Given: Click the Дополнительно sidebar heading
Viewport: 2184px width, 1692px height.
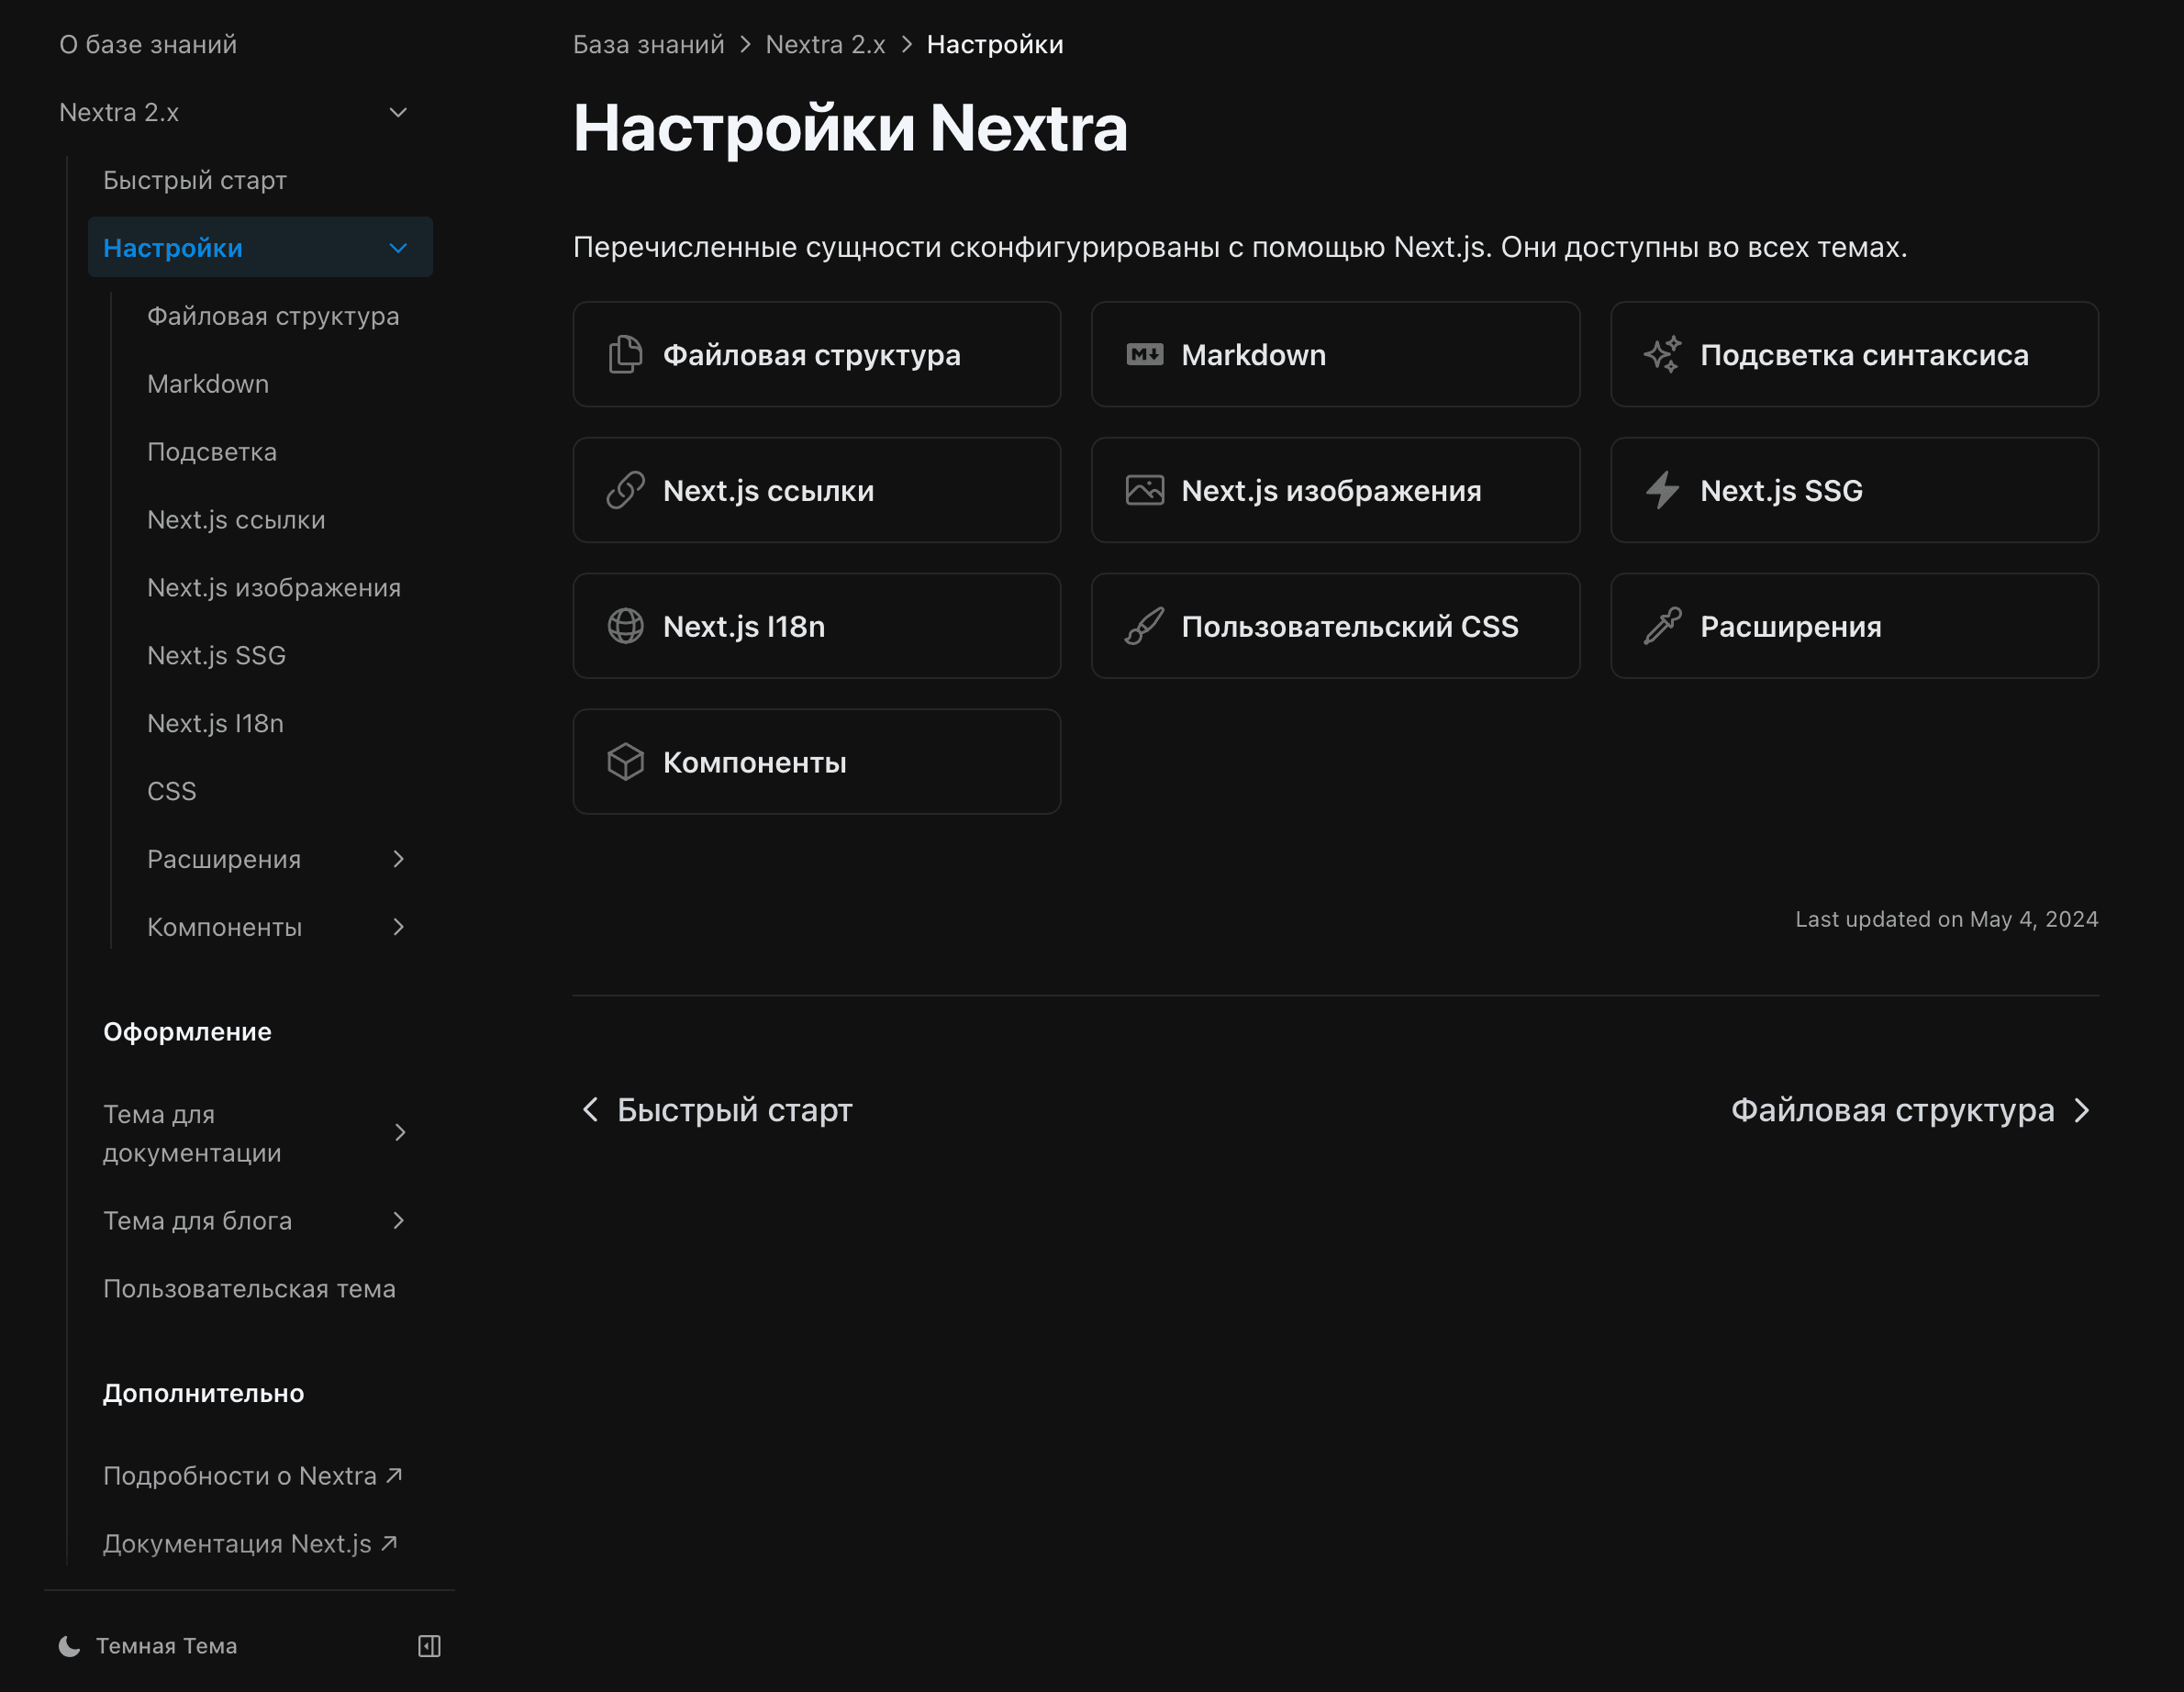Looking at the screenshot, I should [x=204, y=1393].
